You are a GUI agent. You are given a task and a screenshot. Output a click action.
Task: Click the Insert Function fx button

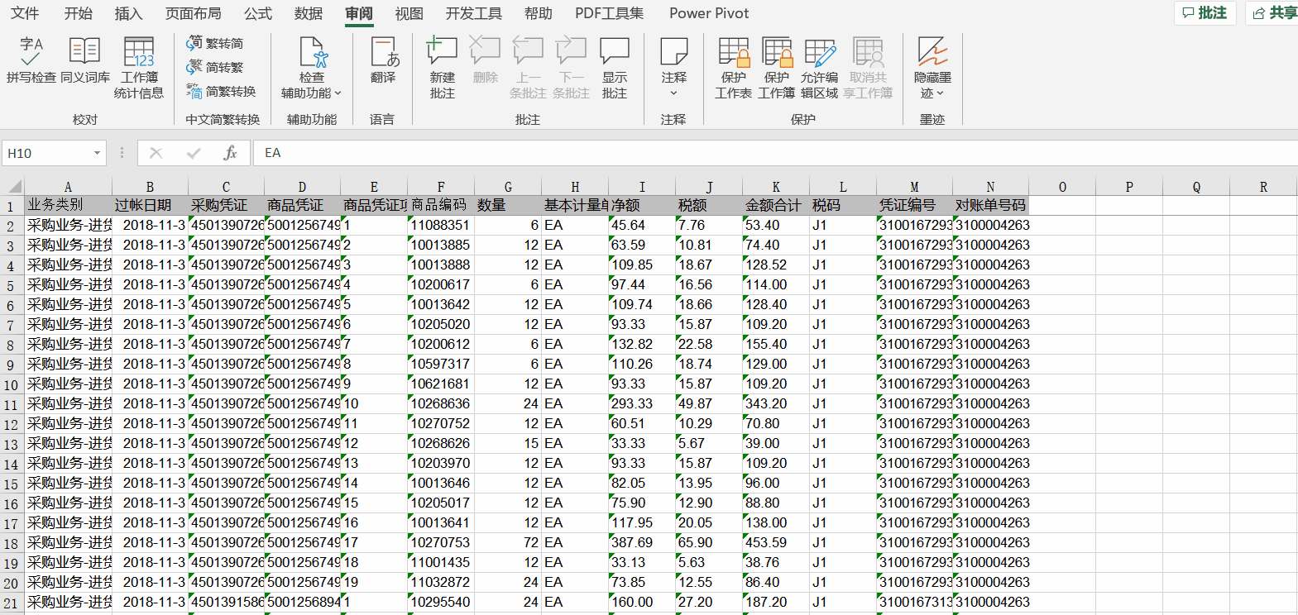point(230,153)
